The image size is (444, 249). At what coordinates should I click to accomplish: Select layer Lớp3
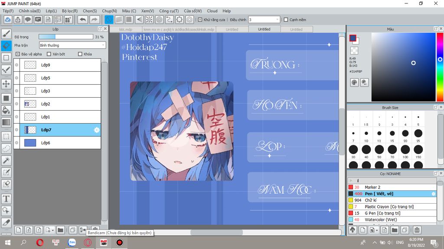pos(58,91)
